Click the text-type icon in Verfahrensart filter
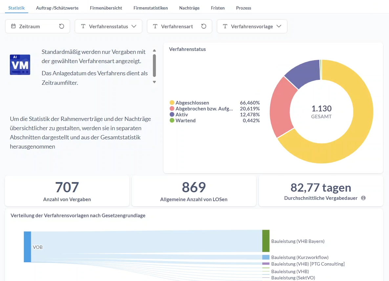This screenshot has width=389, height=281. pos(155,26)
